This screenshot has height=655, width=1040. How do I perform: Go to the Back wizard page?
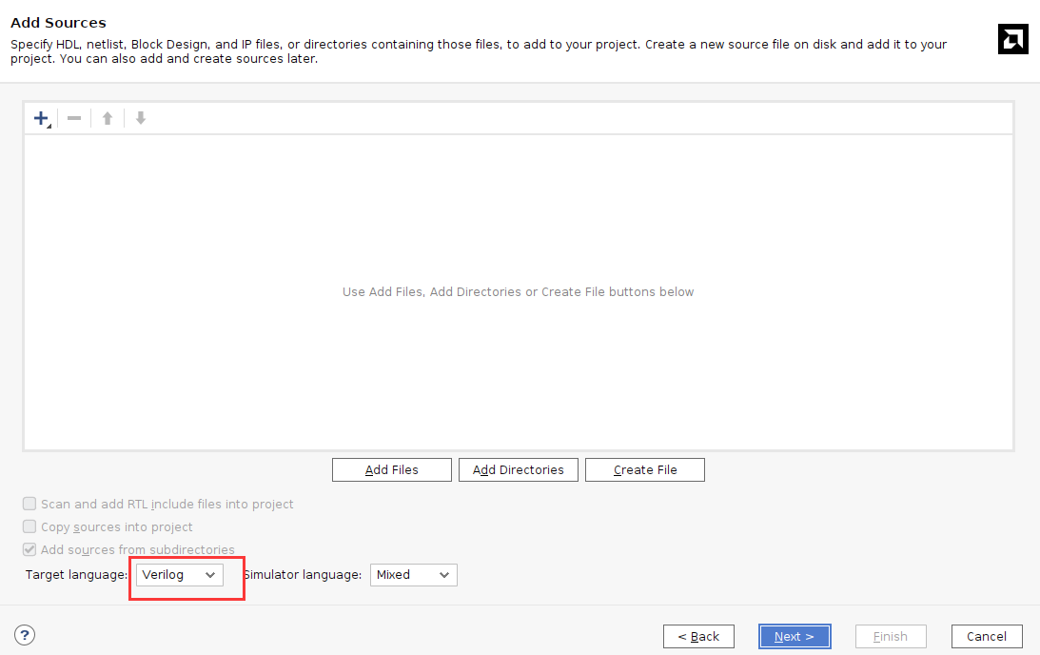click(698, 636)
